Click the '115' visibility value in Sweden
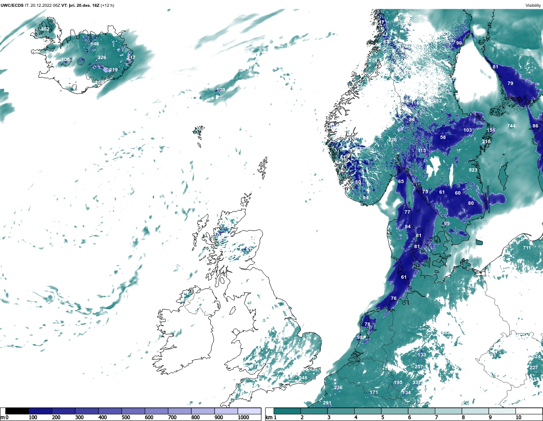 [422, 151]
